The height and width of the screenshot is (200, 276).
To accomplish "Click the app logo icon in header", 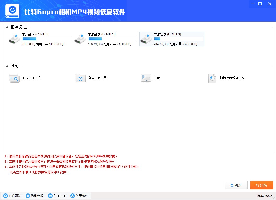I will tap(12, 11).
